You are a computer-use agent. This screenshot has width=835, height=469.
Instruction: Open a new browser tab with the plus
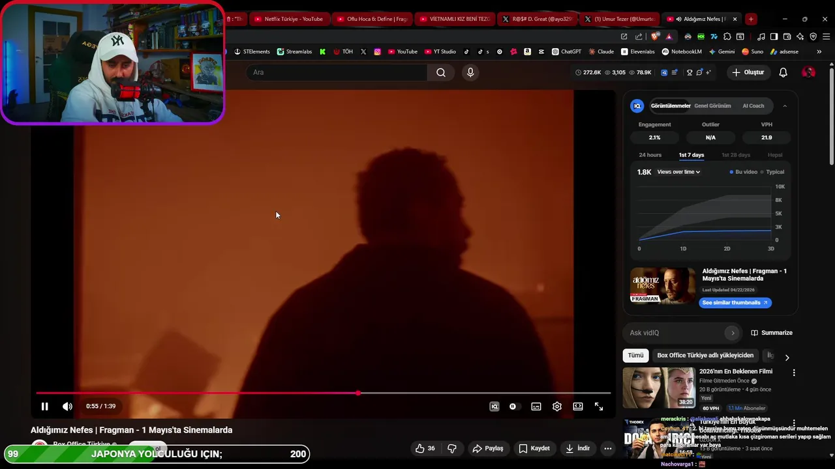point(751,19)
